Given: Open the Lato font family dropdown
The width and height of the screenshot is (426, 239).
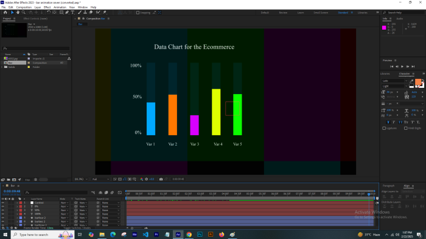Looking at the screenshot, I should pos(395,81).
